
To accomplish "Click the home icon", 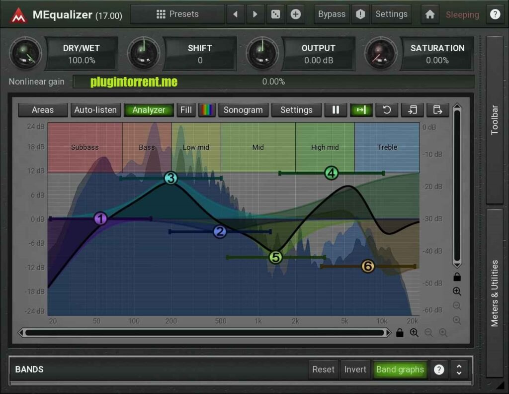I will coord(430,14).
